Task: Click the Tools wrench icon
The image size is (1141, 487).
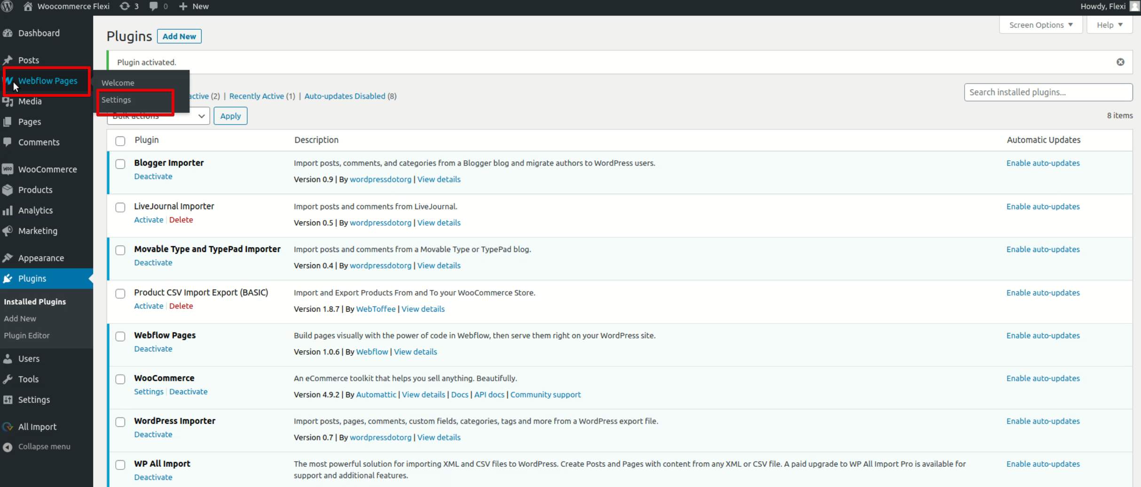Action: [8, 379]
